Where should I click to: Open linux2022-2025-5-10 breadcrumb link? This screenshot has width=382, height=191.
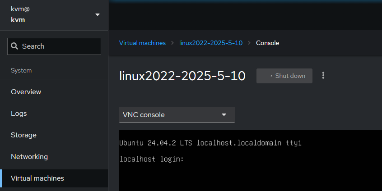211,43
